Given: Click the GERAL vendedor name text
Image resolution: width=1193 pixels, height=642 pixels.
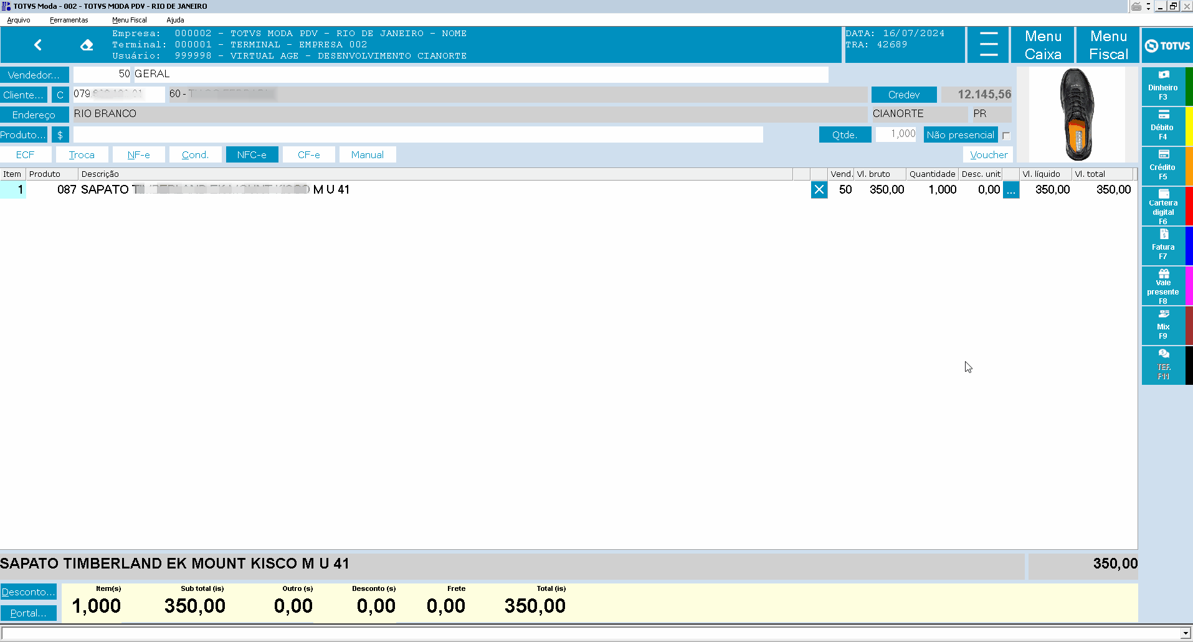Looking at the screenshot, I should 152,74.
